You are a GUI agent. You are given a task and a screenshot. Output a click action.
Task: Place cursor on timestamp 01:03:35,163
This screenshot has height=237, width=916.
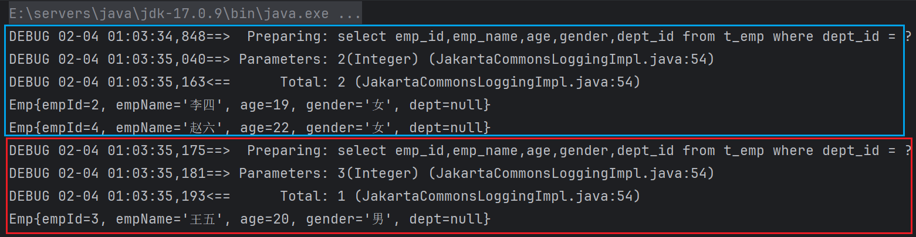[157, 82]
